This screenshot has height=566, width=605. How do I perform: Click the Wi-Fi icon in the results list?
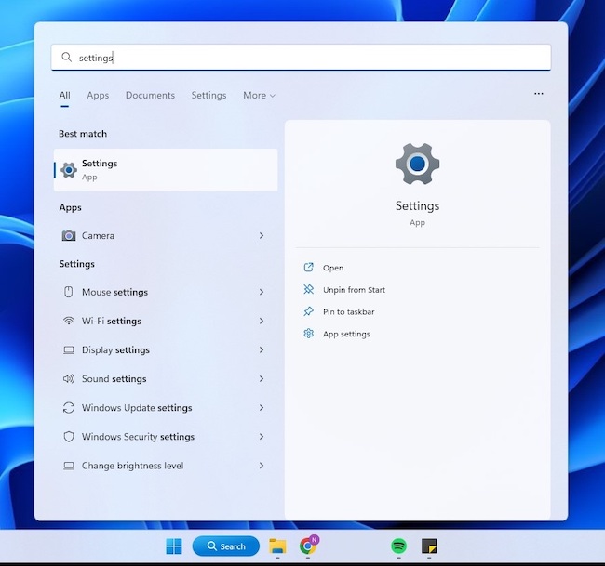pyautogui.click(x=69, y=321)
